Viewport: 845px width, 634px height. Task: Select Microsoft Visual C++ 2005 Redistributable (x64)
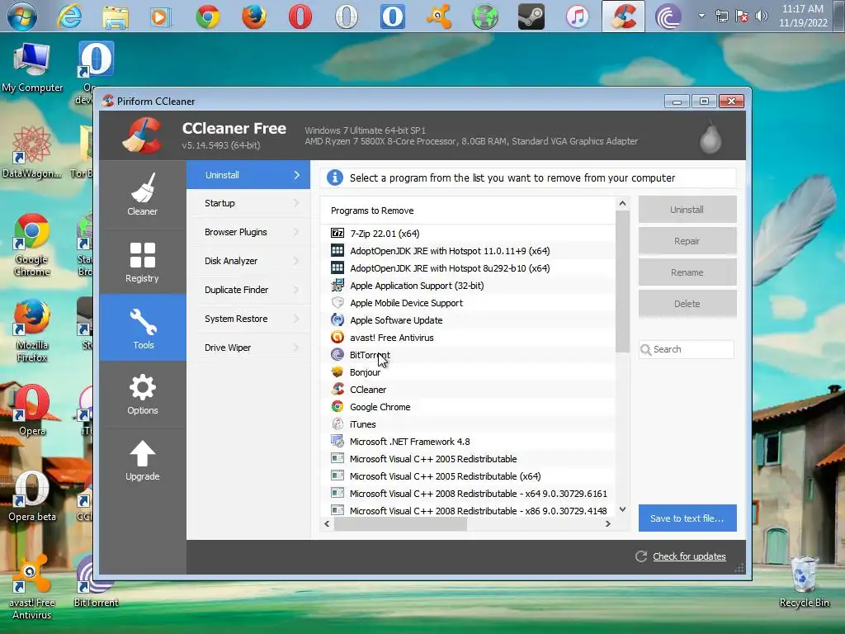point(468,476)
